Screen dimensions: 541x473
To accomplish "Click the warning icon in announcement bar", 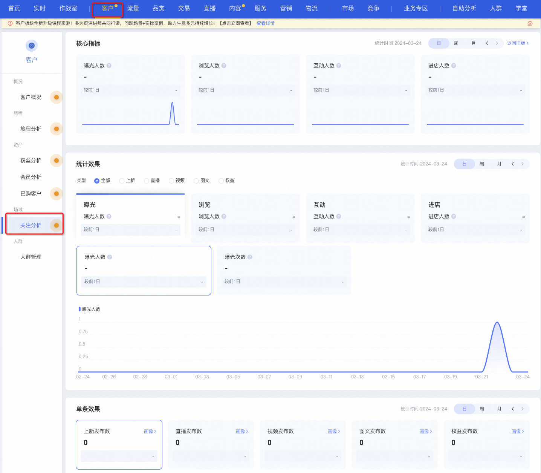I will pyautogui.click(x=10, y=23).
